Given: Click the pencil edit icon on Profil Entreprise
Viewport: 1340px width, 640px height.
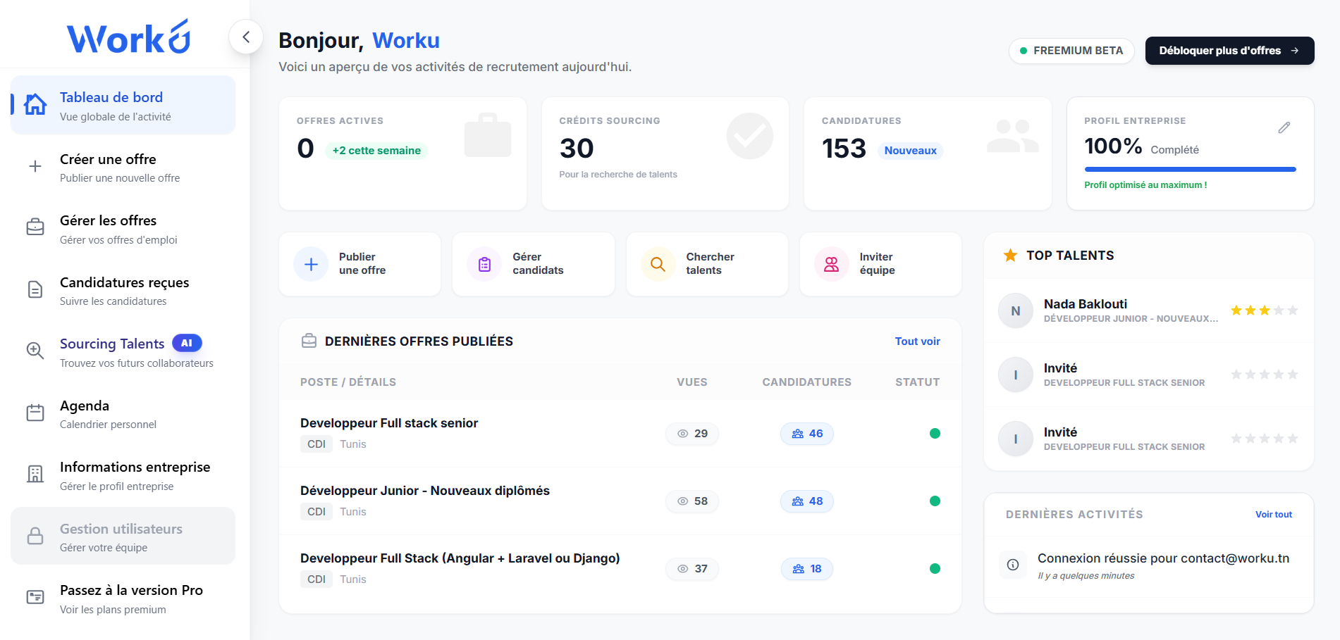Looking at the screenshot, I should (x=1284, y=127).
